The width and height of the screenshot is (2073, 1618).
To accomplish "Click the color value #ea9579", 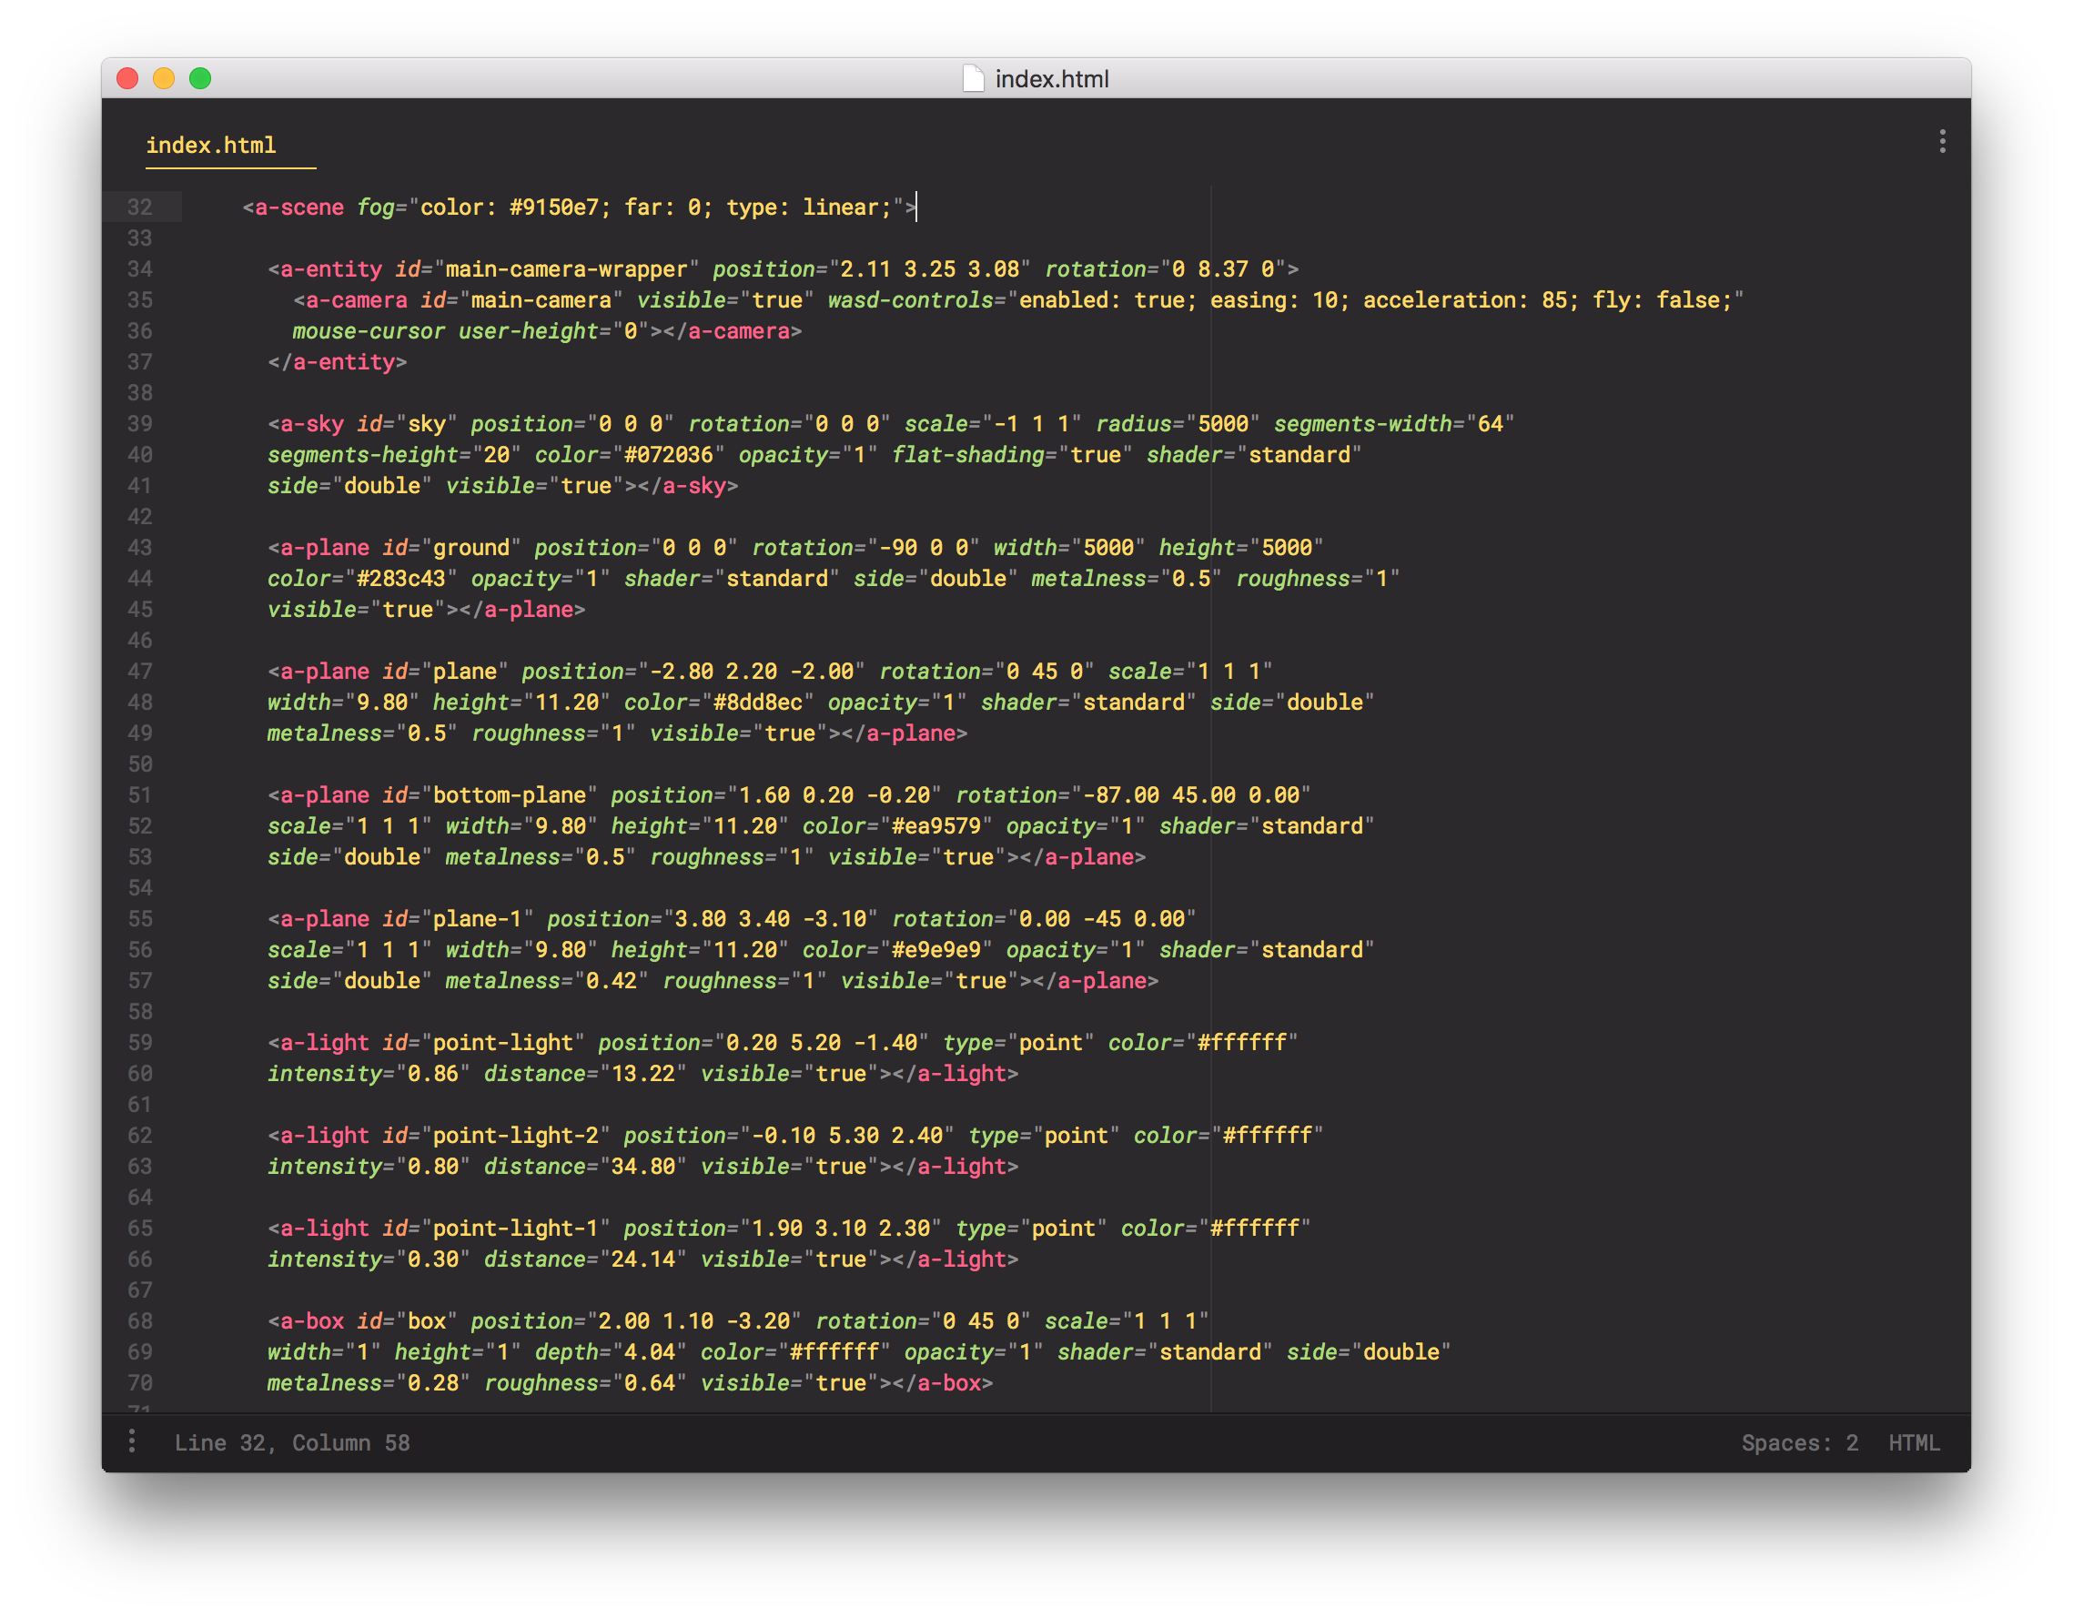I will 935,825.
